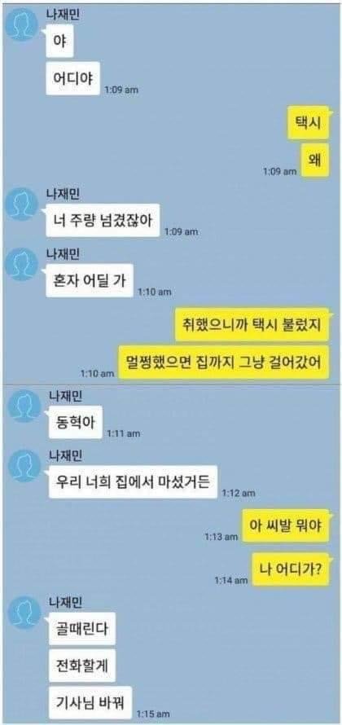Tap the '멀쩡했으면 집까지 그냥 걸어갔어' bubble
This screenshot has height=725, width=342.
point(224,362)
